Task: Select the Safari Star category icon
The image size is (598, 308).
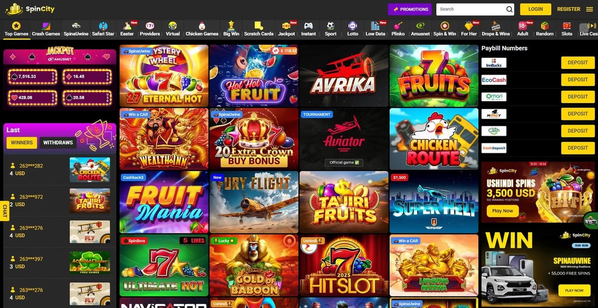Action: coord(103,26)
